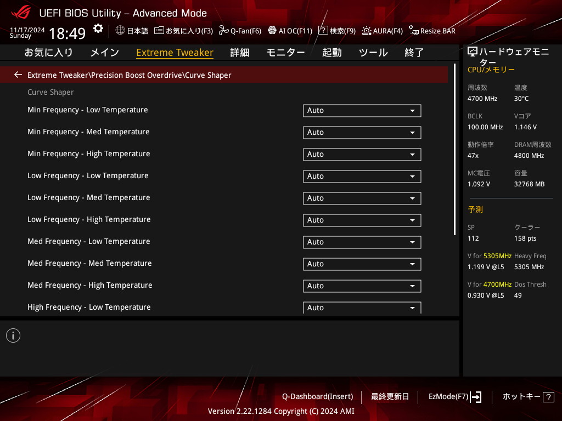Click the 1.146 V core voltage value
This screenshot has height=421, width=562.
point(525,127)
